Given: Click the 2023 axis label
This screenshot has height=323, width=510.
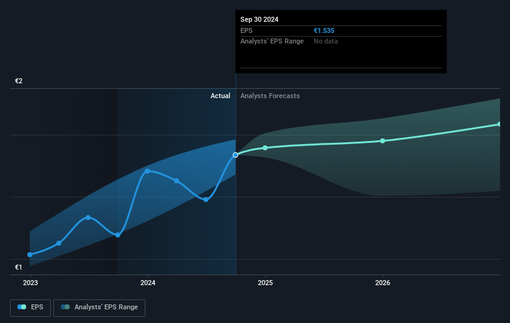Looking at the screenshot, I should coord(30,283).
